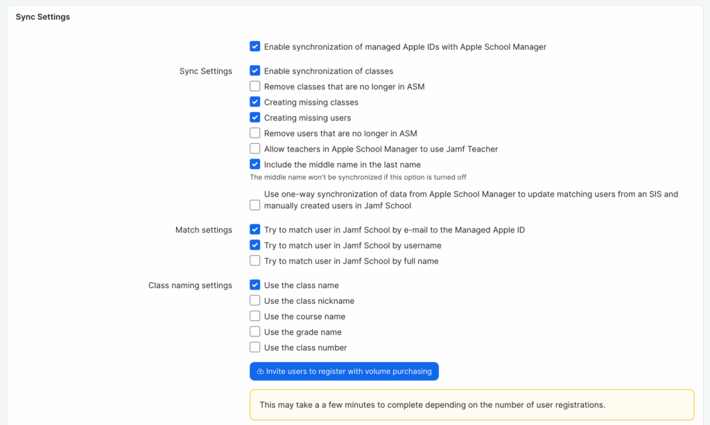Click the Sync Settings label beside class options
The image size is (710, 425).
coord(205,71)
